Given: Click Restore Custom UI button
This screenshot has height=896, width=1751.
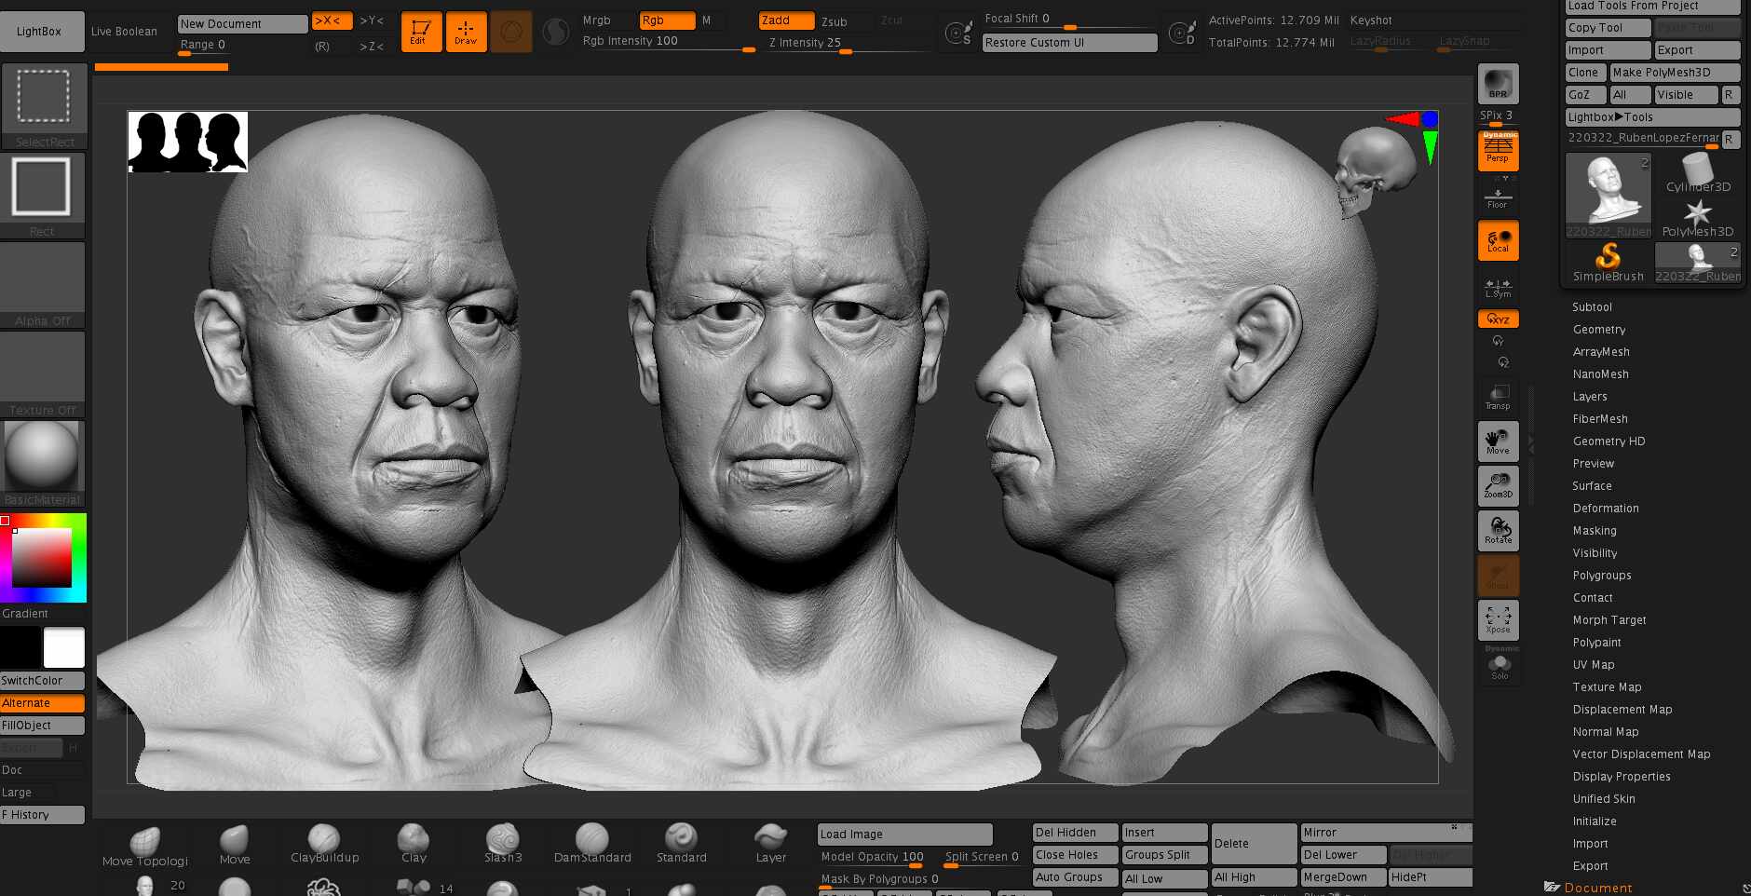Looking at the screenshot, I should (x=1069, y=43).
